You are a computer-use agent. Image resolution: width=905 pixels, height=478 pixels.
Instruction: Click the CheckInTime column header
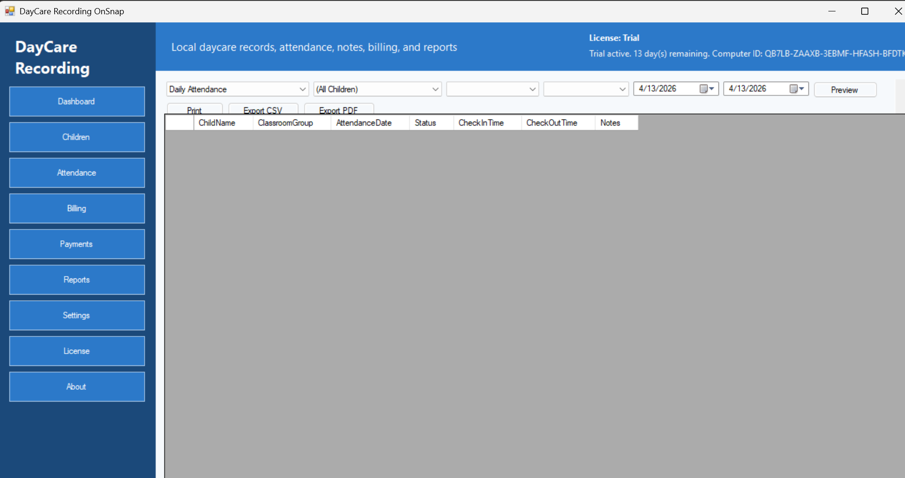click(481, 123)
